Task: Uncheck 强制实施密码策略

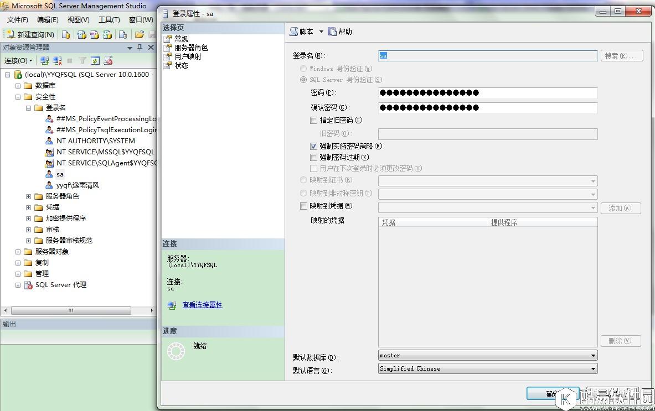Action: pyautogui.click(x=314, y=146)
